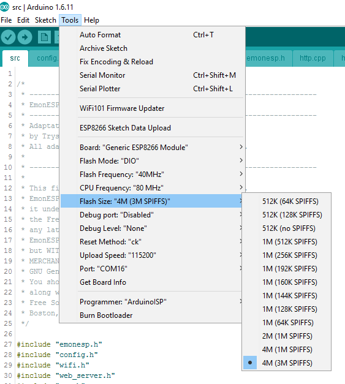Launch WiFi101 Firmware Updater
Screen dimensions: 345x384
(x=152, y=108)
